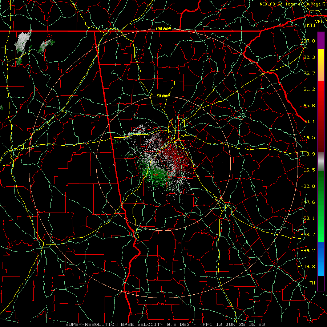Click the [KT] units label
This screenshot has height=327, width=327.
[x=310, y=25]
